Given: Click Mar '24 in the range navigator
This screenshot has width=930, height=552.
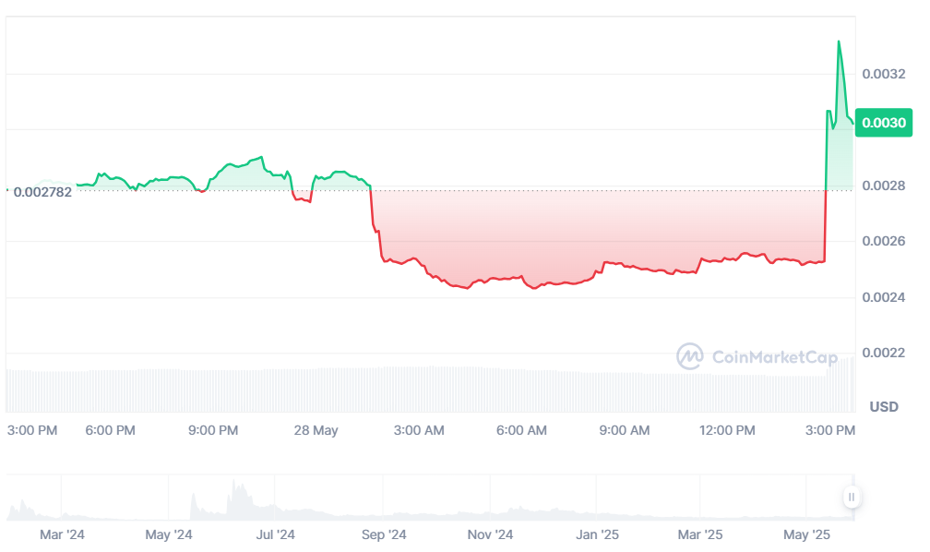Looking at the screenshot, I should (63, 534).
